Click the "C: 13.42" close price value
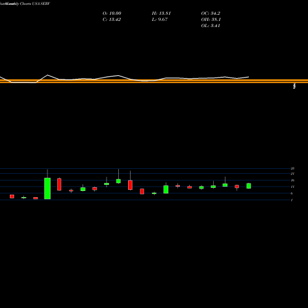The width and height of the screenshot is (308, 308). point(111,20)
